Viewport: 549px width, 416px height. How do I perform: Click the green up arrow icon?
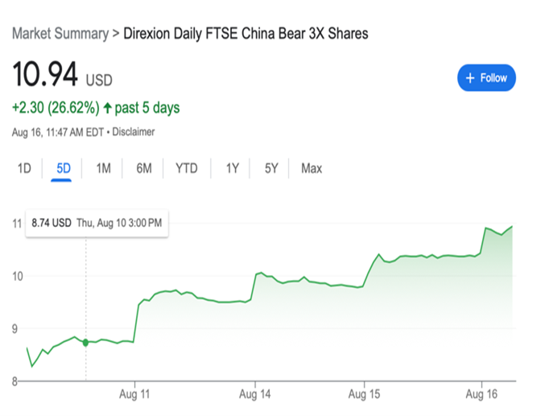(x=108, y=108)
